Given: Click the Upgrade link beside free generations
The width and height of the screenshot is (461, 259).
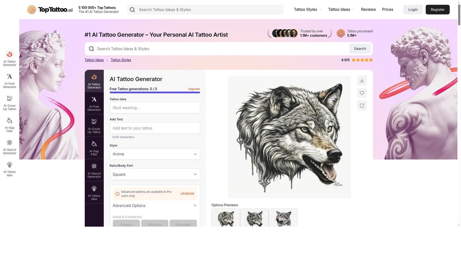Looking at the screenshot, I should (x=194, y=89).
